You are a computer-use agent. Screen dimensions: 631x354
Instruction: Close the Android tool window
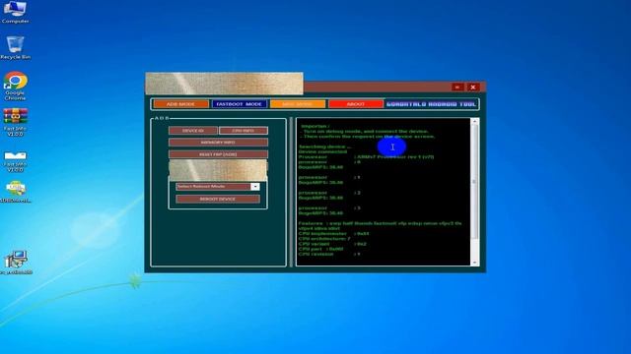point(473,87)
